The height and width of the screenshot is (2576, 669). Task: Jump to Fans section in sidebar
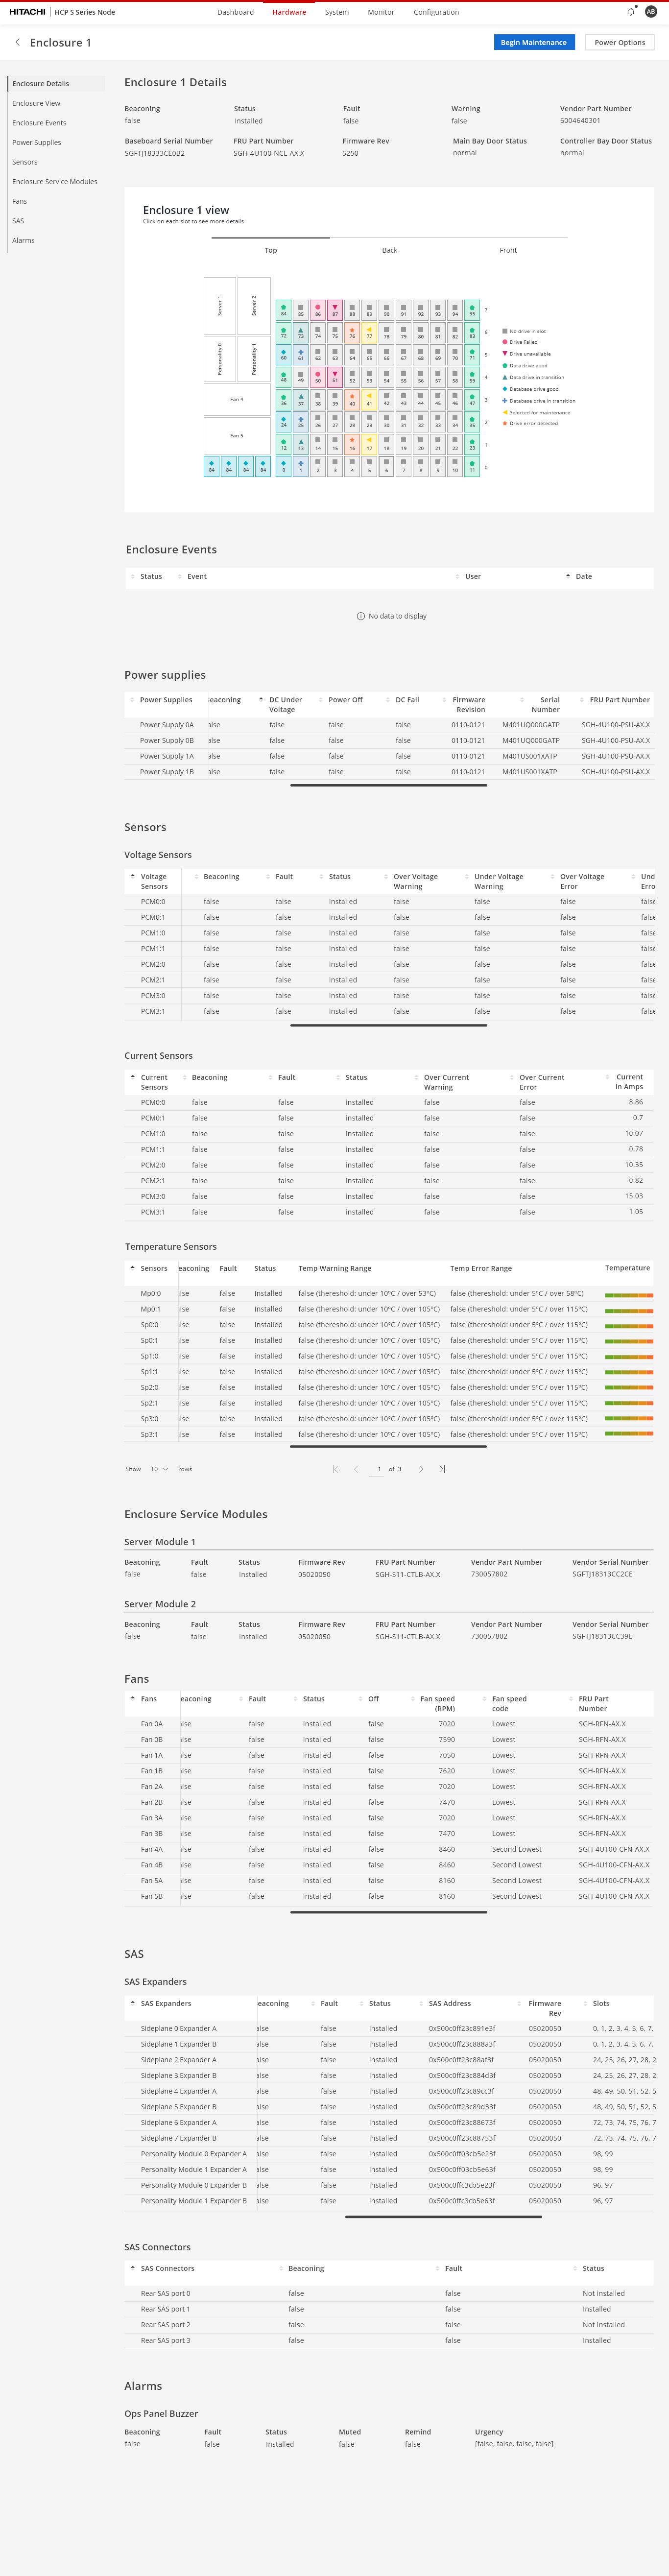coord(19,201)
